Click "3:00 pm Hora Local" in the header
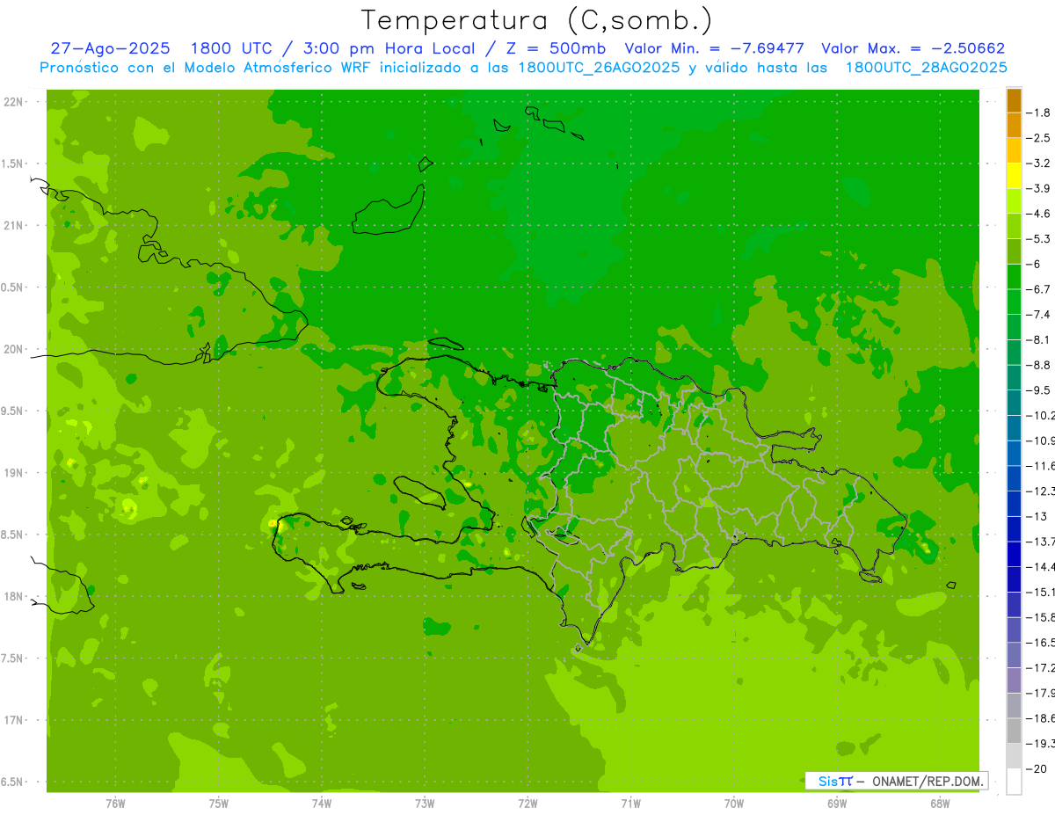The width and height of the screenshot is (1055, 815). pos(388,48)
